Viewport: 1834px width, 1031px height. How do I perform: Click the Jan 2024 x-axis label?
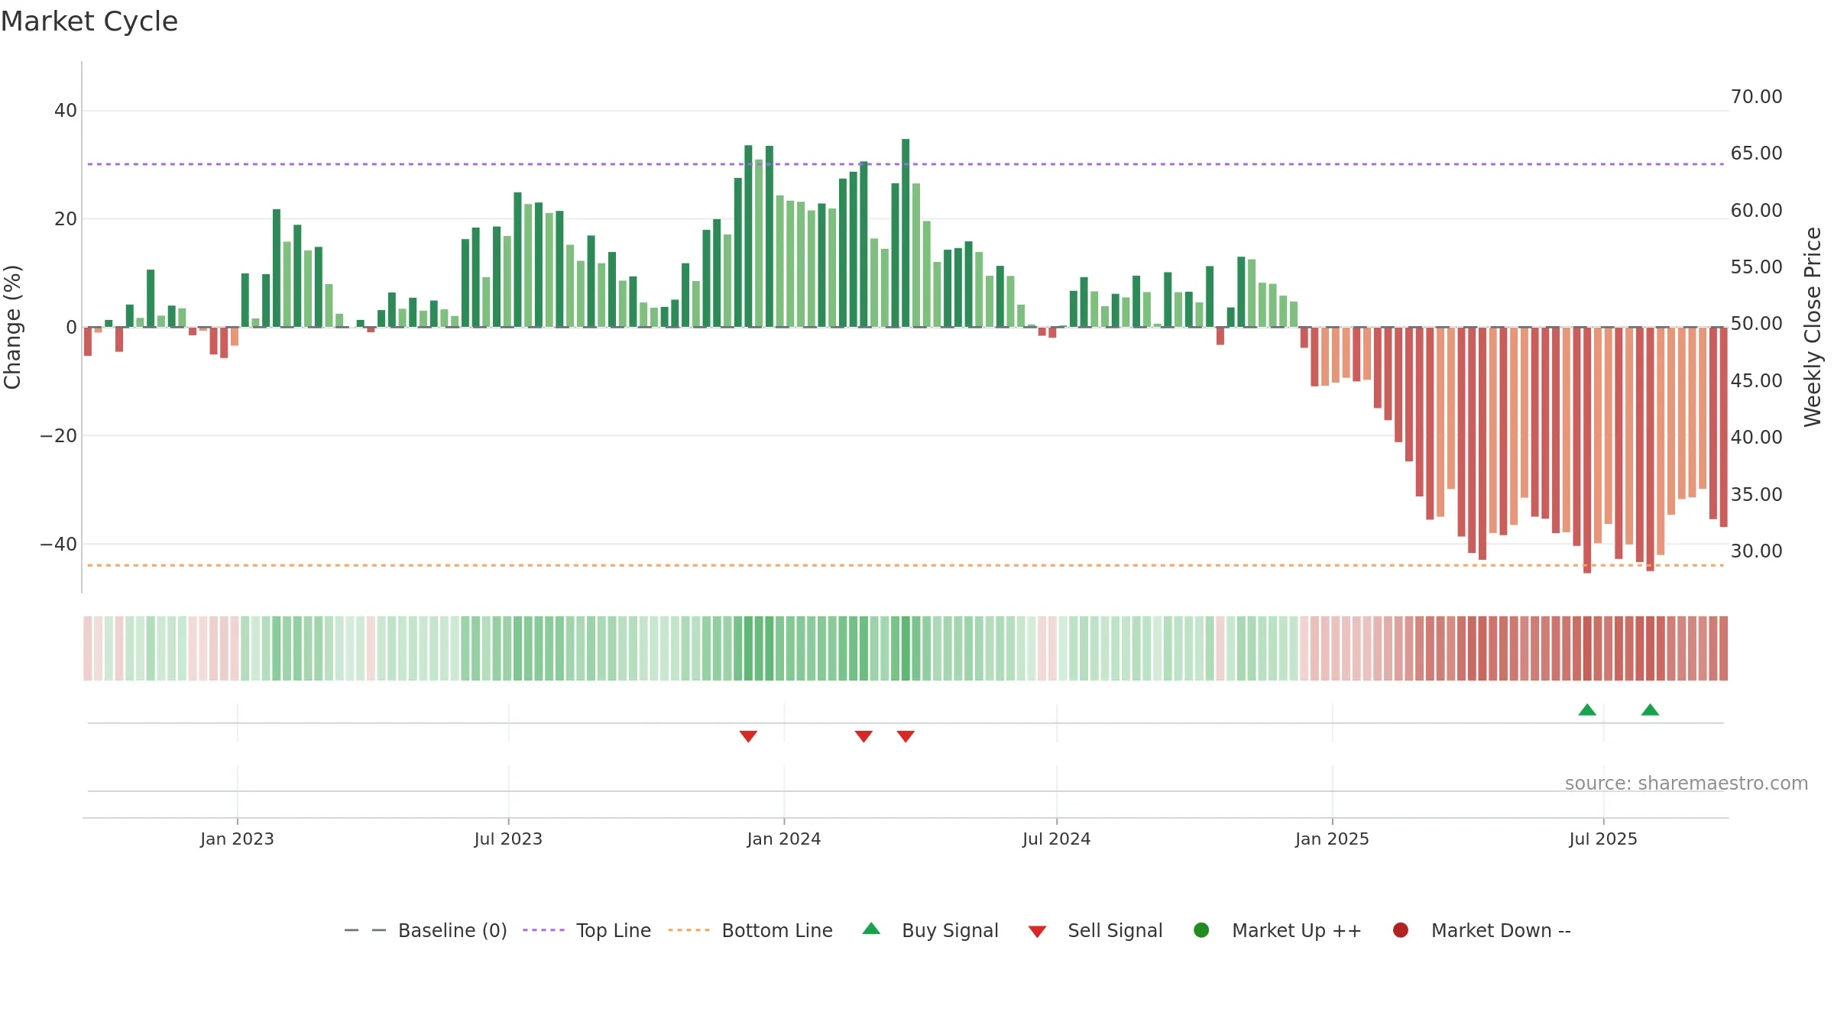pyautogui.click(x=784, y=839)
